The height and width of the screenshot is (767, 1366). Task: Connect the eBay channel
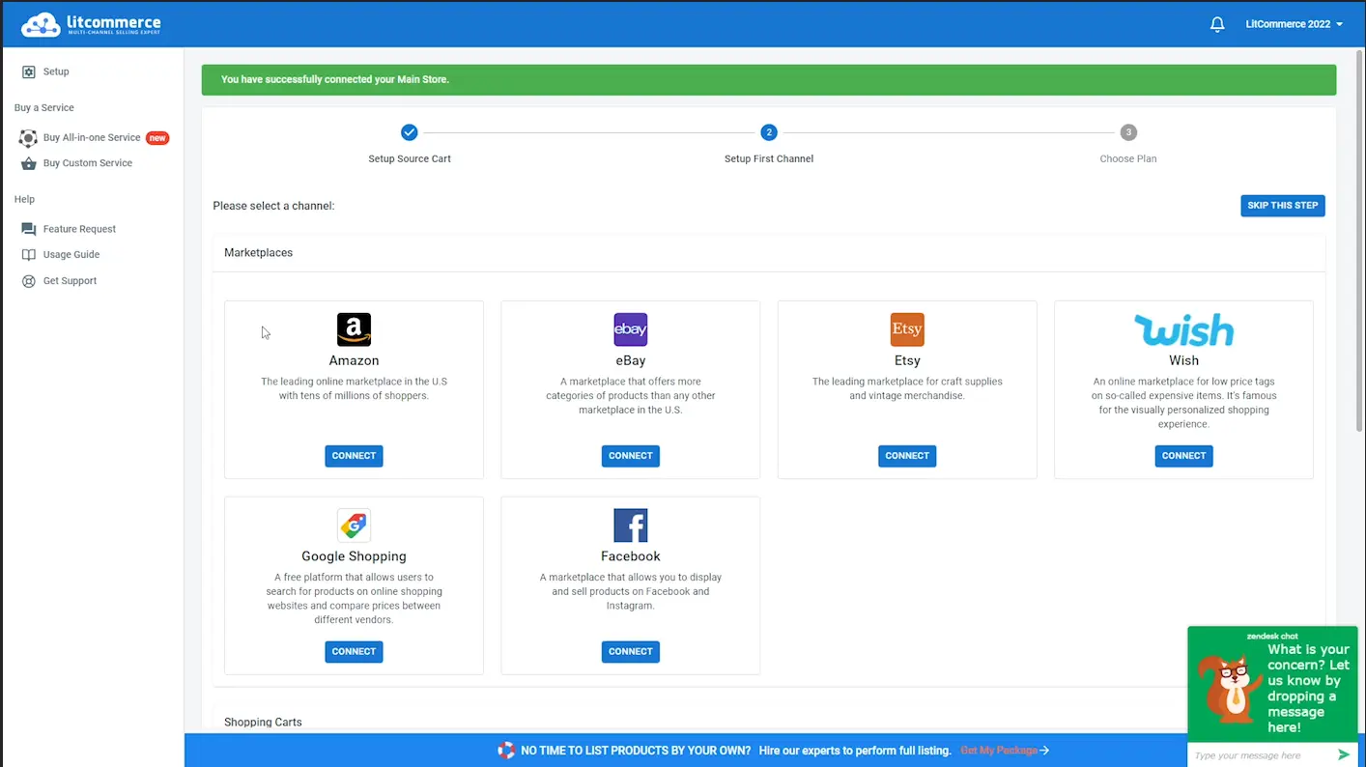[631, 456]
